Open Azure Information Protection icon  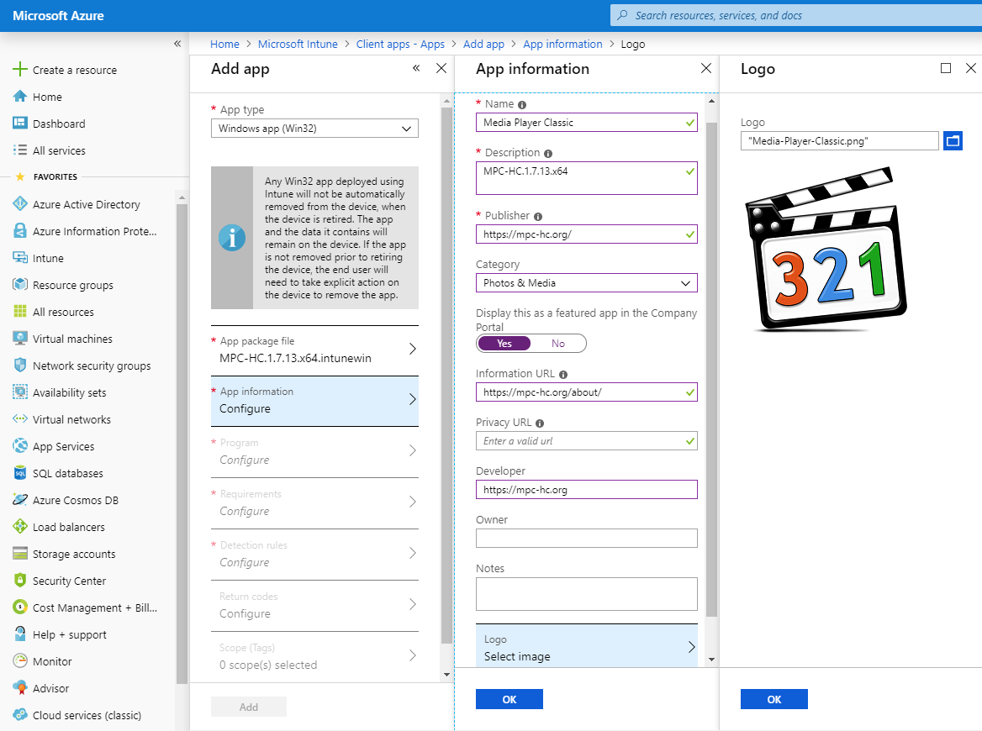20,231
